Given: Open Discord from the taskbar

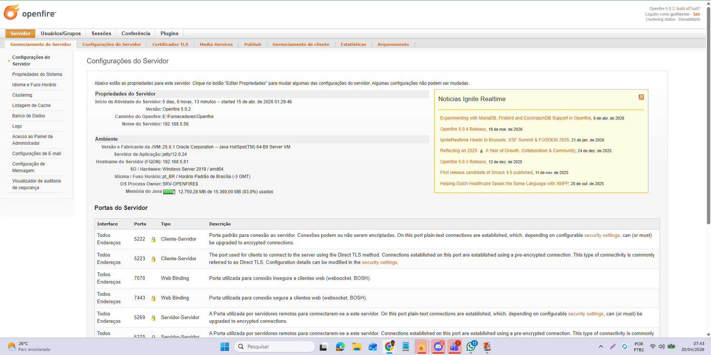Looking at the screenshot, I should pos(438,346).
